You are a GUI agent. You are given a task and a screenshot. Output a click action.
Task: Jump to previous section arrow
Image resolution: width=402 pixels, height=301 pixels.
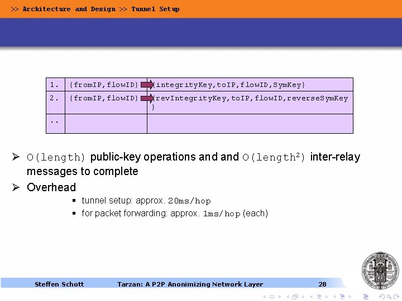point(334,297)
